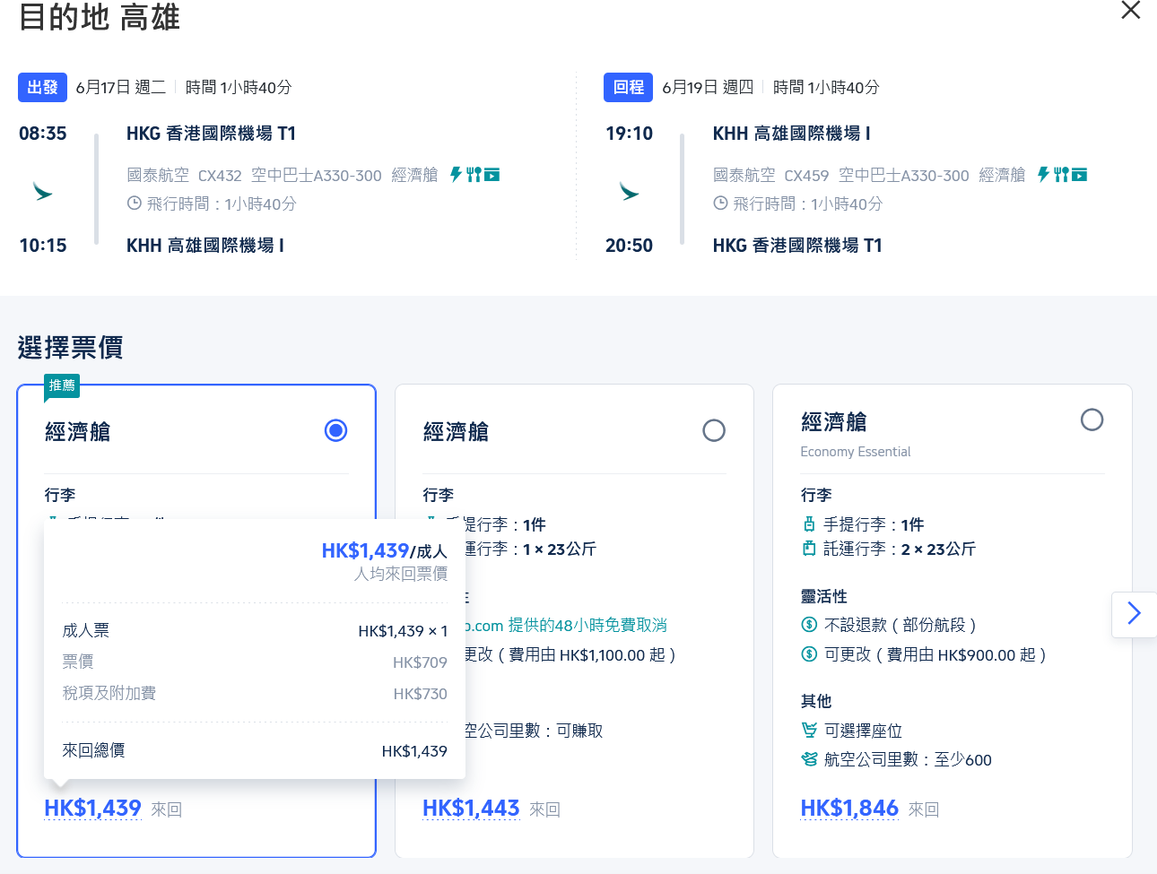This screenshot has width=1157, height=874.
Task: Click the power outlet icon for flight CX432
Action: pyautogui.click(x=456, y=175)
